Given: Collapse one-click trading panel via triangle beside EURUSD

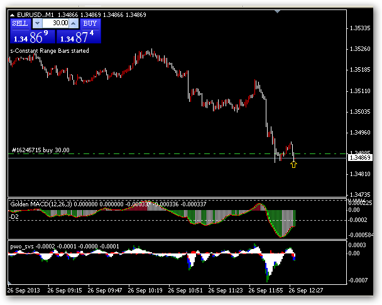Looking at the screenshot, I should tap(13, 15).
